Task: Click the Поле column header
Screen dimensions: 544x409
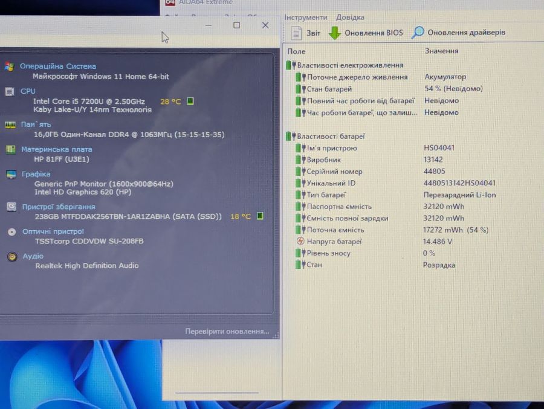Action: (x=296, y=51)
